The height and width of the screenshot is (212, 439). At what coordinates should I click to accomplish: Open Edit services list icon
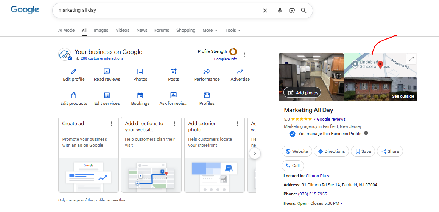pyautogui.click(x=107, y=95)
